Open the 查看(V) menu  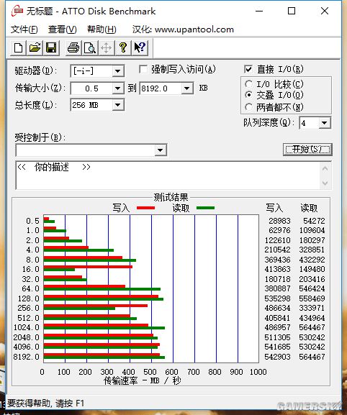click(62, 29)
